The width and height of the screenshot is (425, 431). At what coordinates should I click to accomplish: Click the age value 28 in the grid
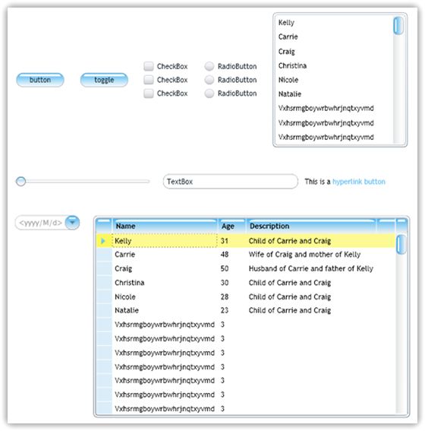(225, 297)
